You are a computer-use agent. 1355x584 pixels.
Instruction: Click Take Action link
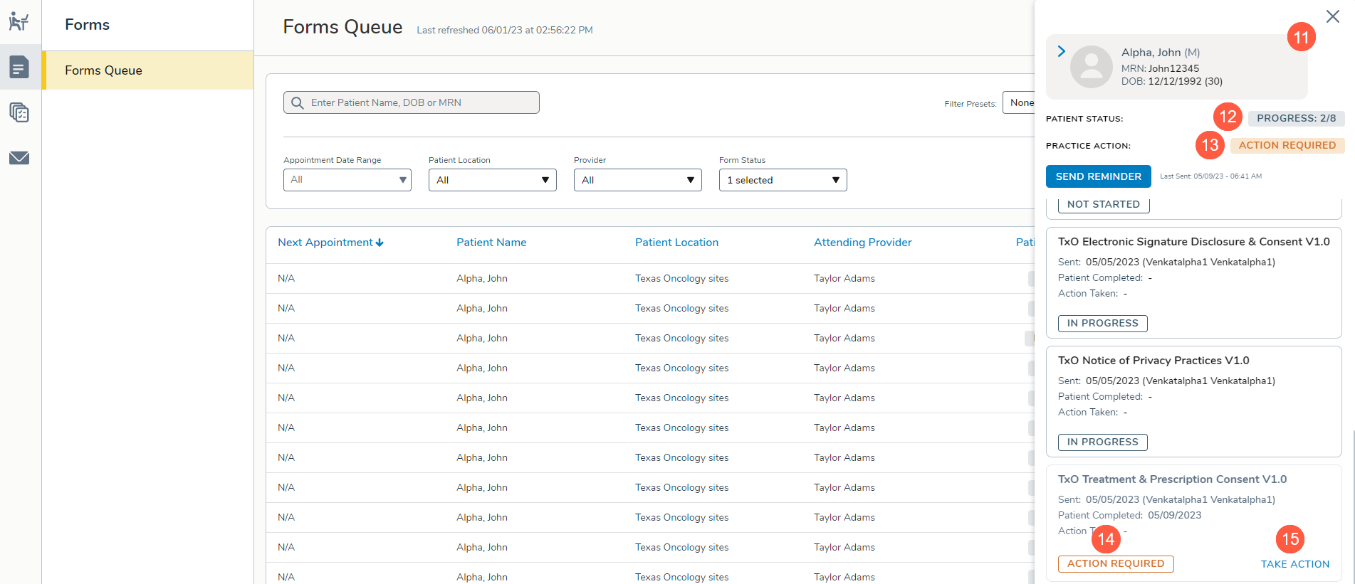[1295, 564]
